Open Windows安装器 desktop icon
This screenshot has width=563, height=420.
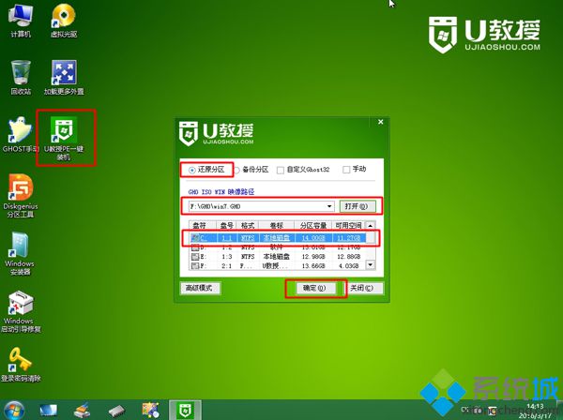[x=20, y=253]
